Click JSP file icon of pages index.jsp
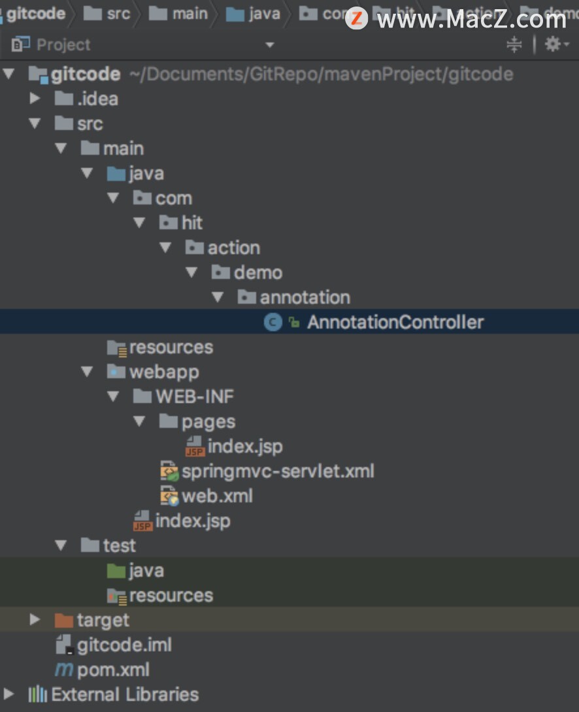The width and height of the screenshot is (579, 712). tap(195, 446)
